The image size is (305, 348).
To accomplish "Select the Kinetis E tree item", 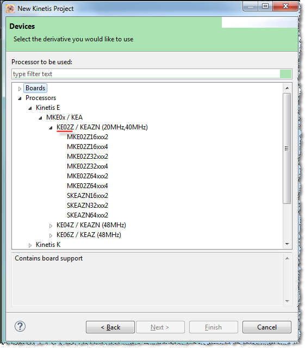I will click(x=48, y=108).
